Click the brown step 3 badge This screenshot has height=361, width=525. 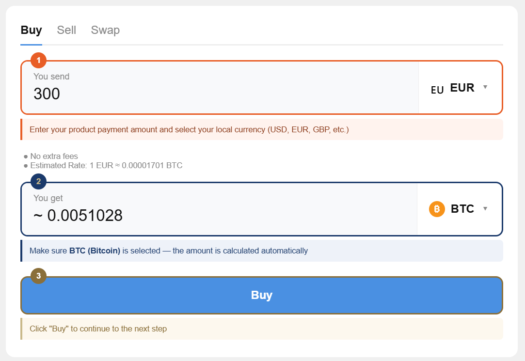[38, 276]
